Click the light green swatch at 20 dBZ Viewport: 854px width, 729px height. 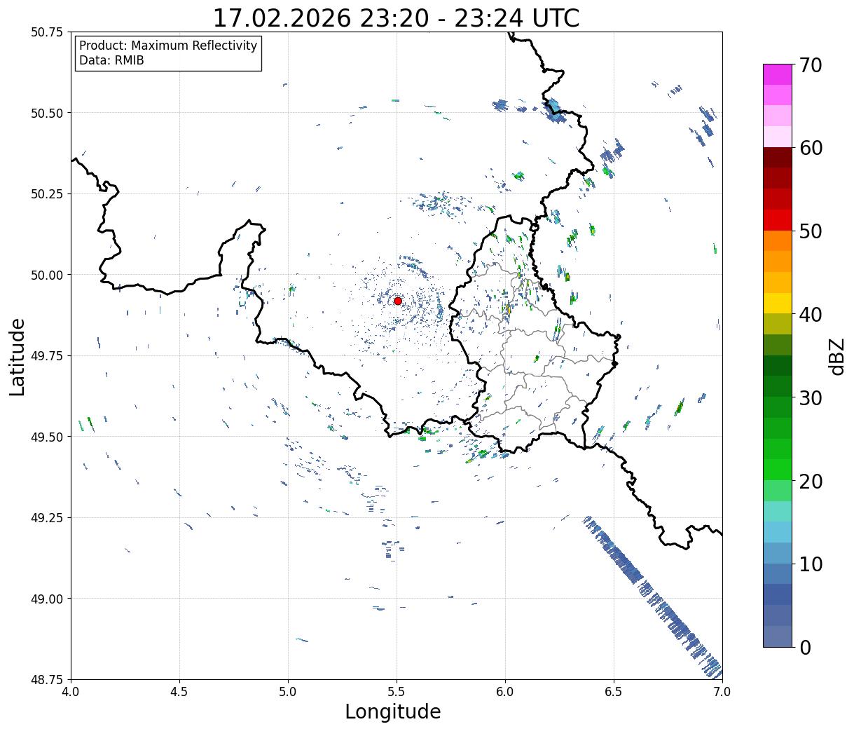tap(778, 490)
